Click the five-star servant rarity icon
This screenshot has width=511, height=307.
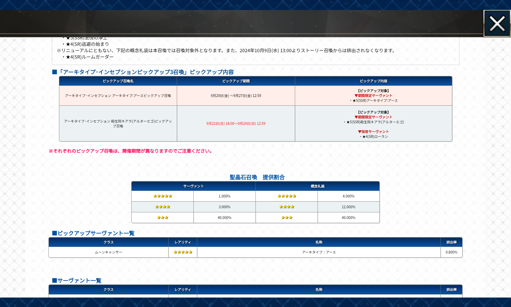(x=162, y=196)
